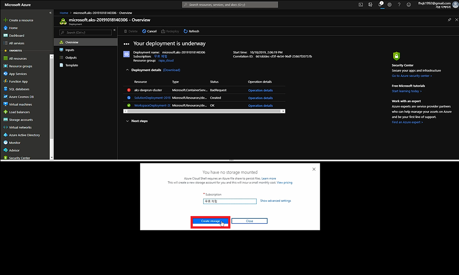The height and width of the screenshot is (275, 459).
Task: Open Dashboard in the sidebar
Action: (x=14, y=35)
